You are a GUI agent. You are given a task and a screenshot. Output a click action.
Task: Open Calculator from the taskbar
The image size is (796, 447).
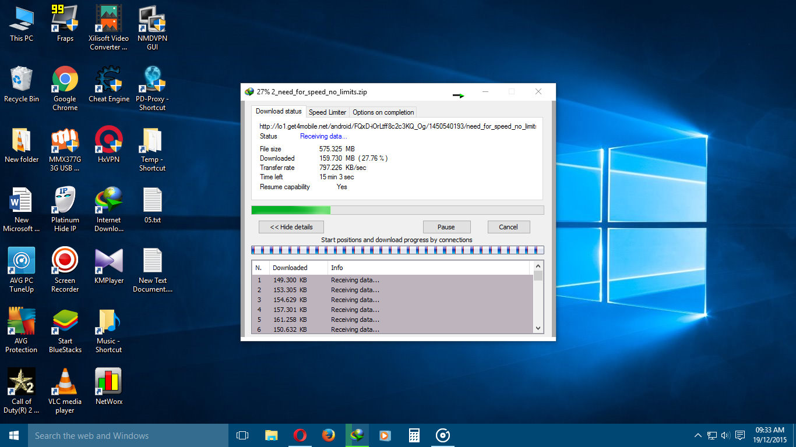414,435
